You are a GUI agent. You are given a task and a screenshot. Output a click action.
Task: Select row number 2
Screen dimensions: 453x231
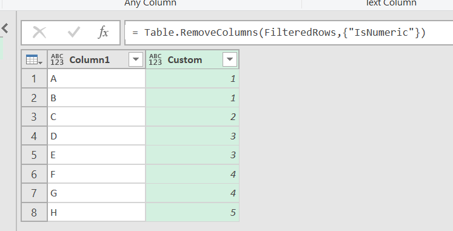34,98
